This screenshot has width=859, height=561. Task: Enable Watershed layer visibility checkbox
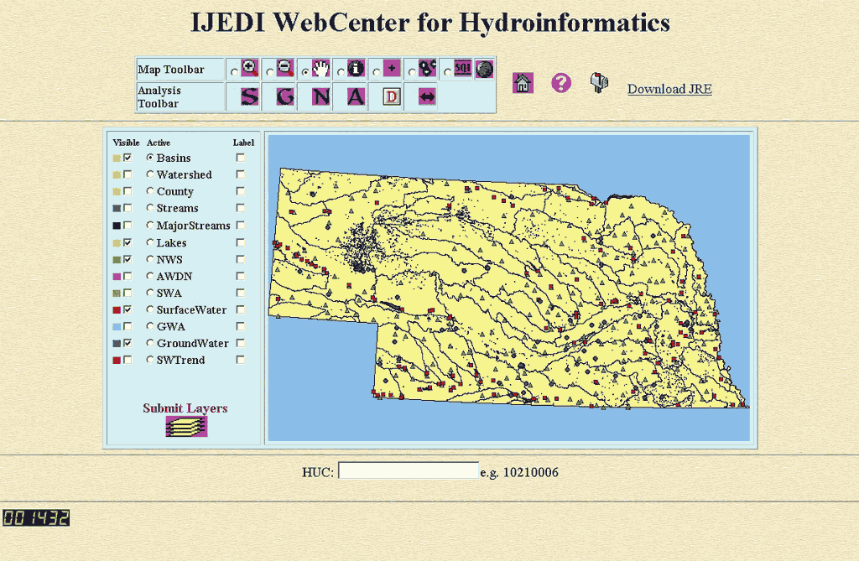(128, 174)
